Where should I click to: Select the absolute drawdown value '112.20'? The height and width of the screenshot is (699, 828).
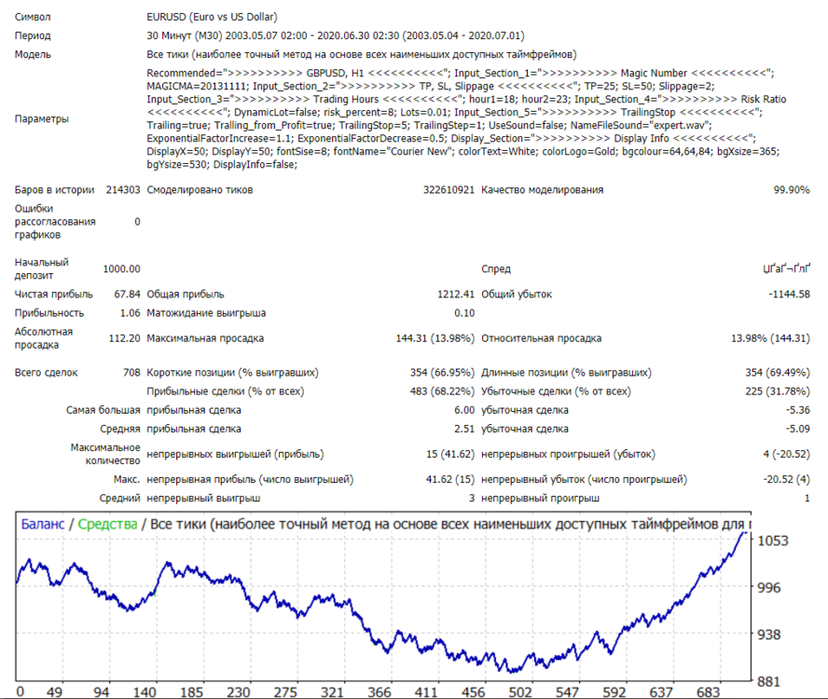125,338
